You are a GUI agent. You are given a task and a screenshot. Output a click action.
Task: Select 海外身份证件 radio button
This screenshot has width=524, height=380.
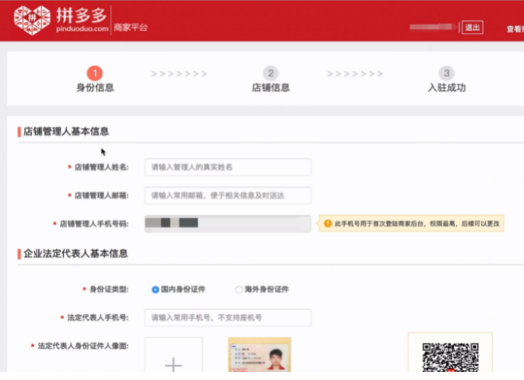238,289
